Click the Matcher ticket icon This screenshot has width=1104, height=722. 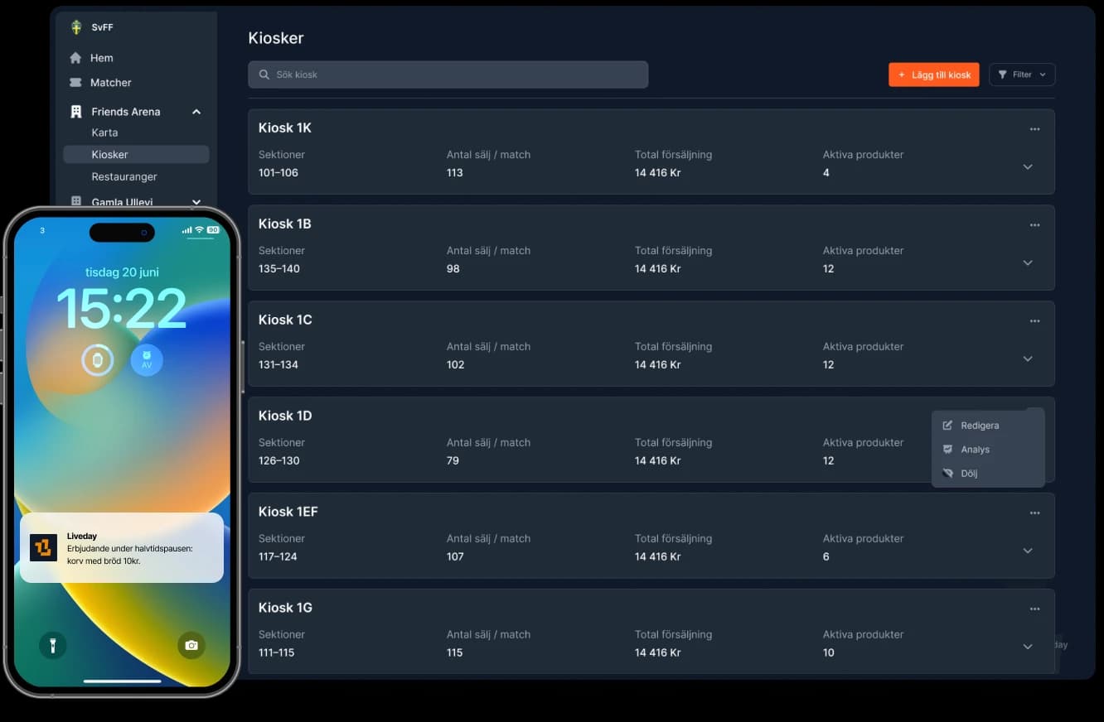click(x=76, y=83)
